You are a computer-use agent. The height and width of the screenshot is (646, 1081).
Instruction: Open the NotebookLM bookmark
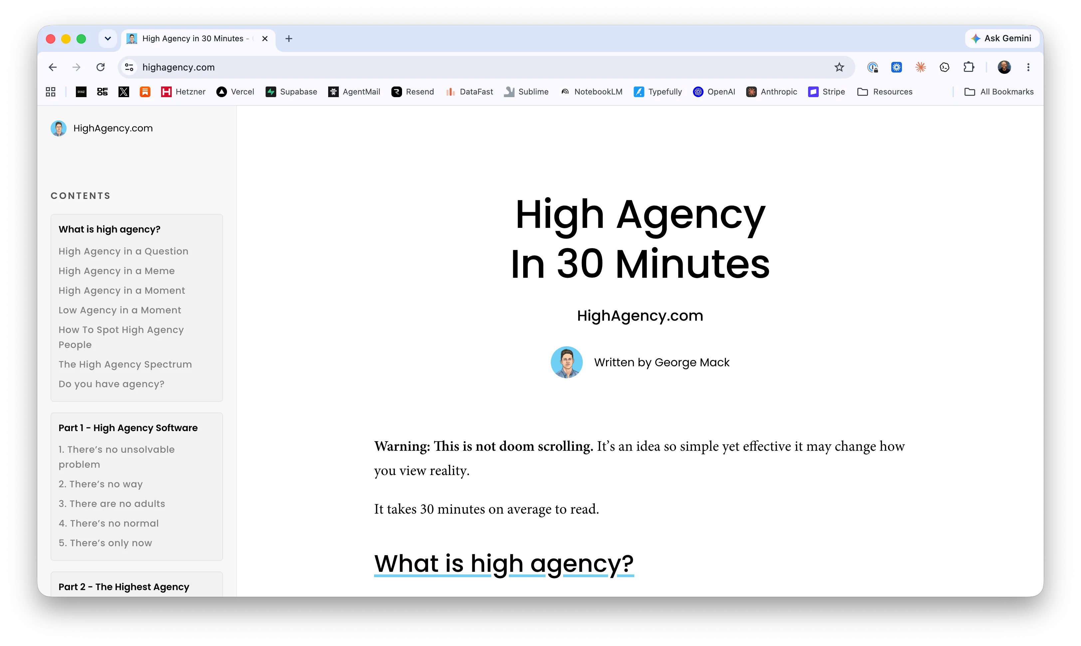point(591,91)
